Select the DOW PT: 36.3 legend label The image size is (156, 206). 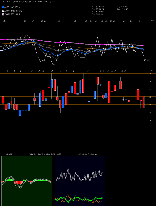[x=12, y=14]
